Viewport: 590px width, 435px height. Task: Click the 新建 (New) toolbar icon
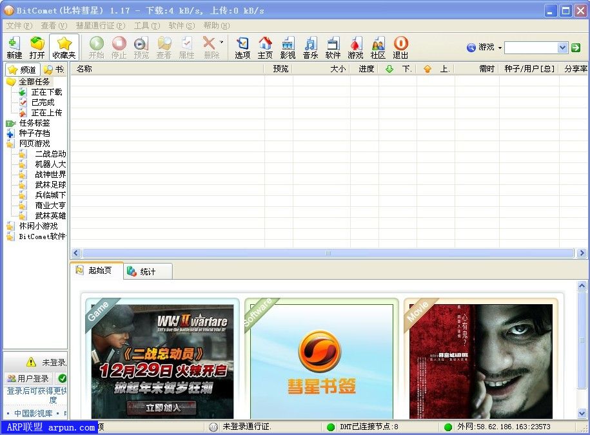(14, 48)
